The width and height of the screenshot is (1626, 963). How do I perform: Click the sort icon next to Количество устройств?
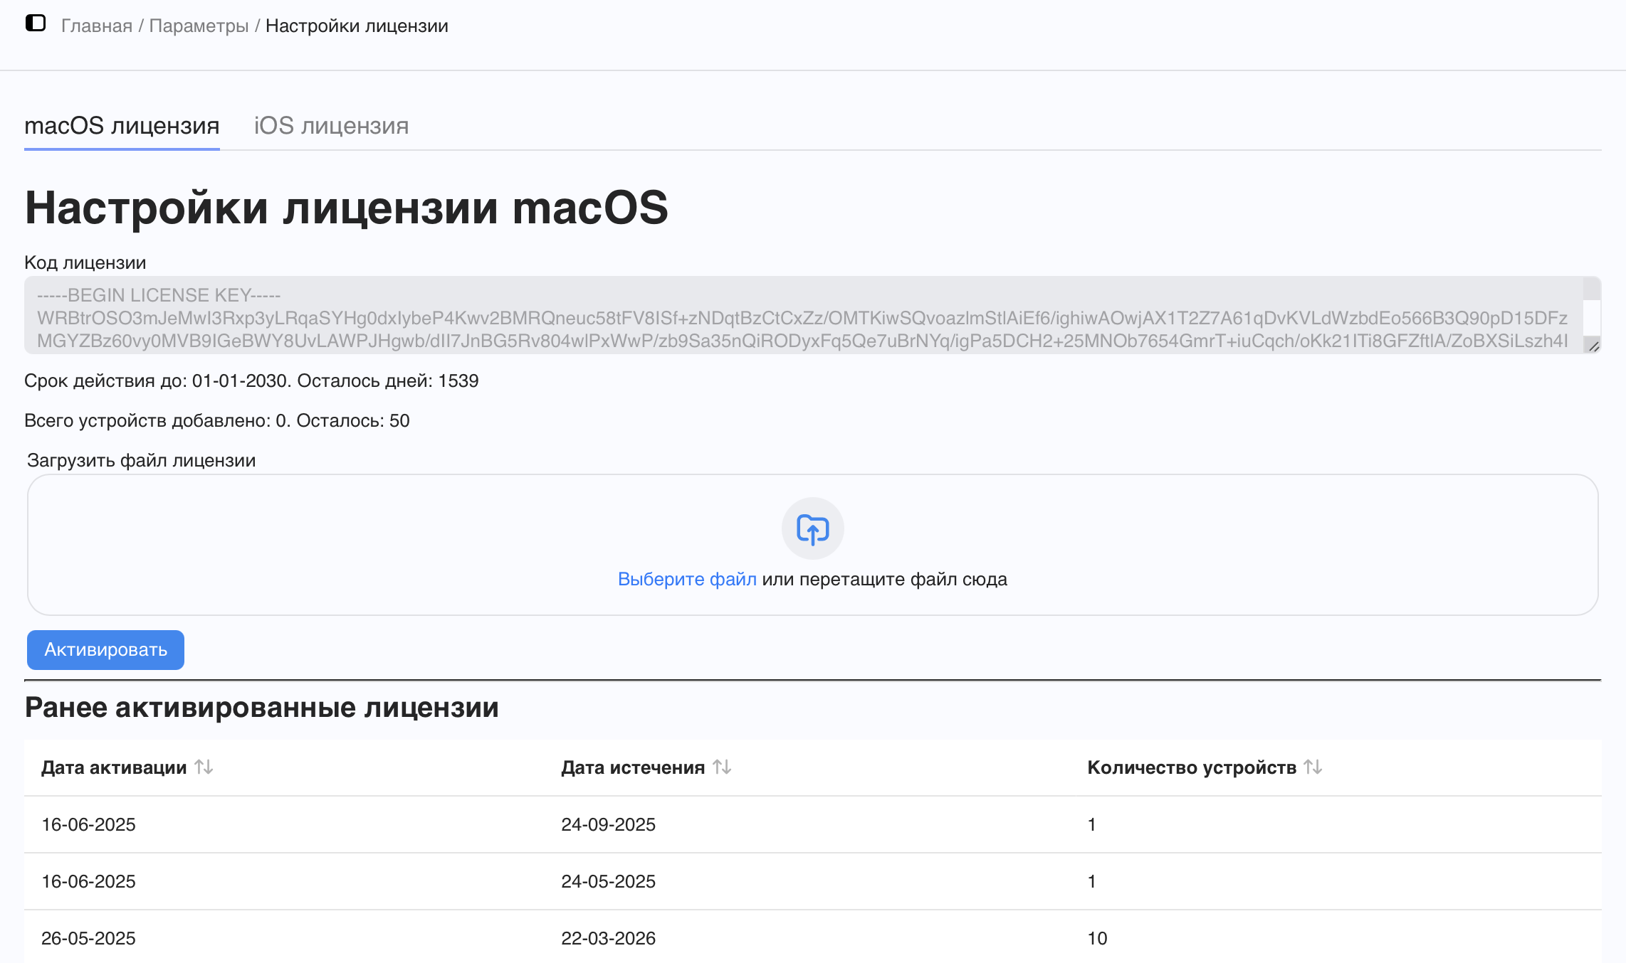1313,767
